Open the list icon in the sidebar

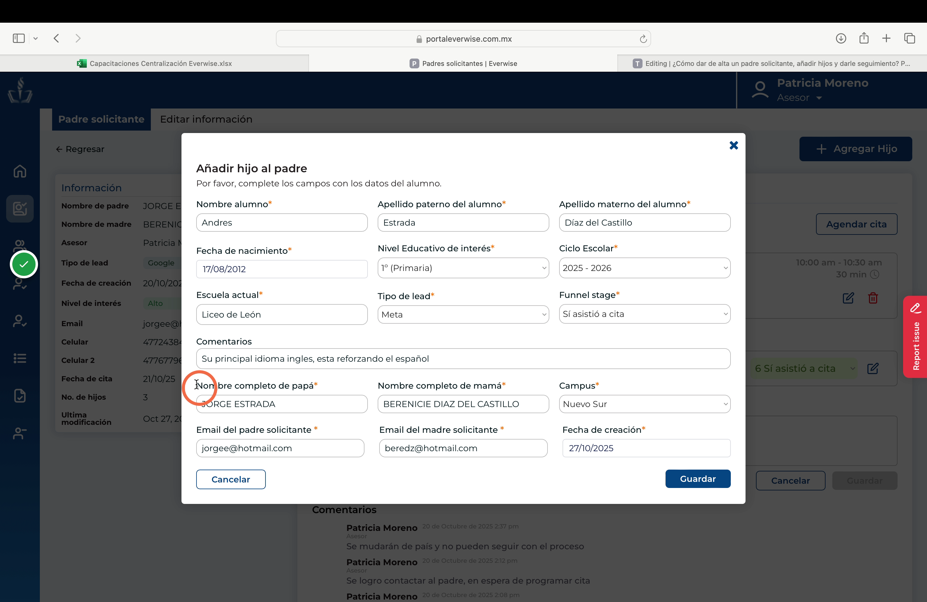coord(20,358)
